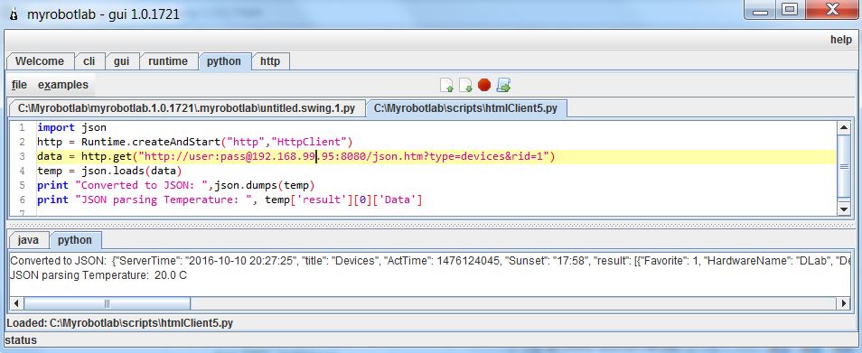
Task: Show the java console tab
Action: [x=28, y=240]
